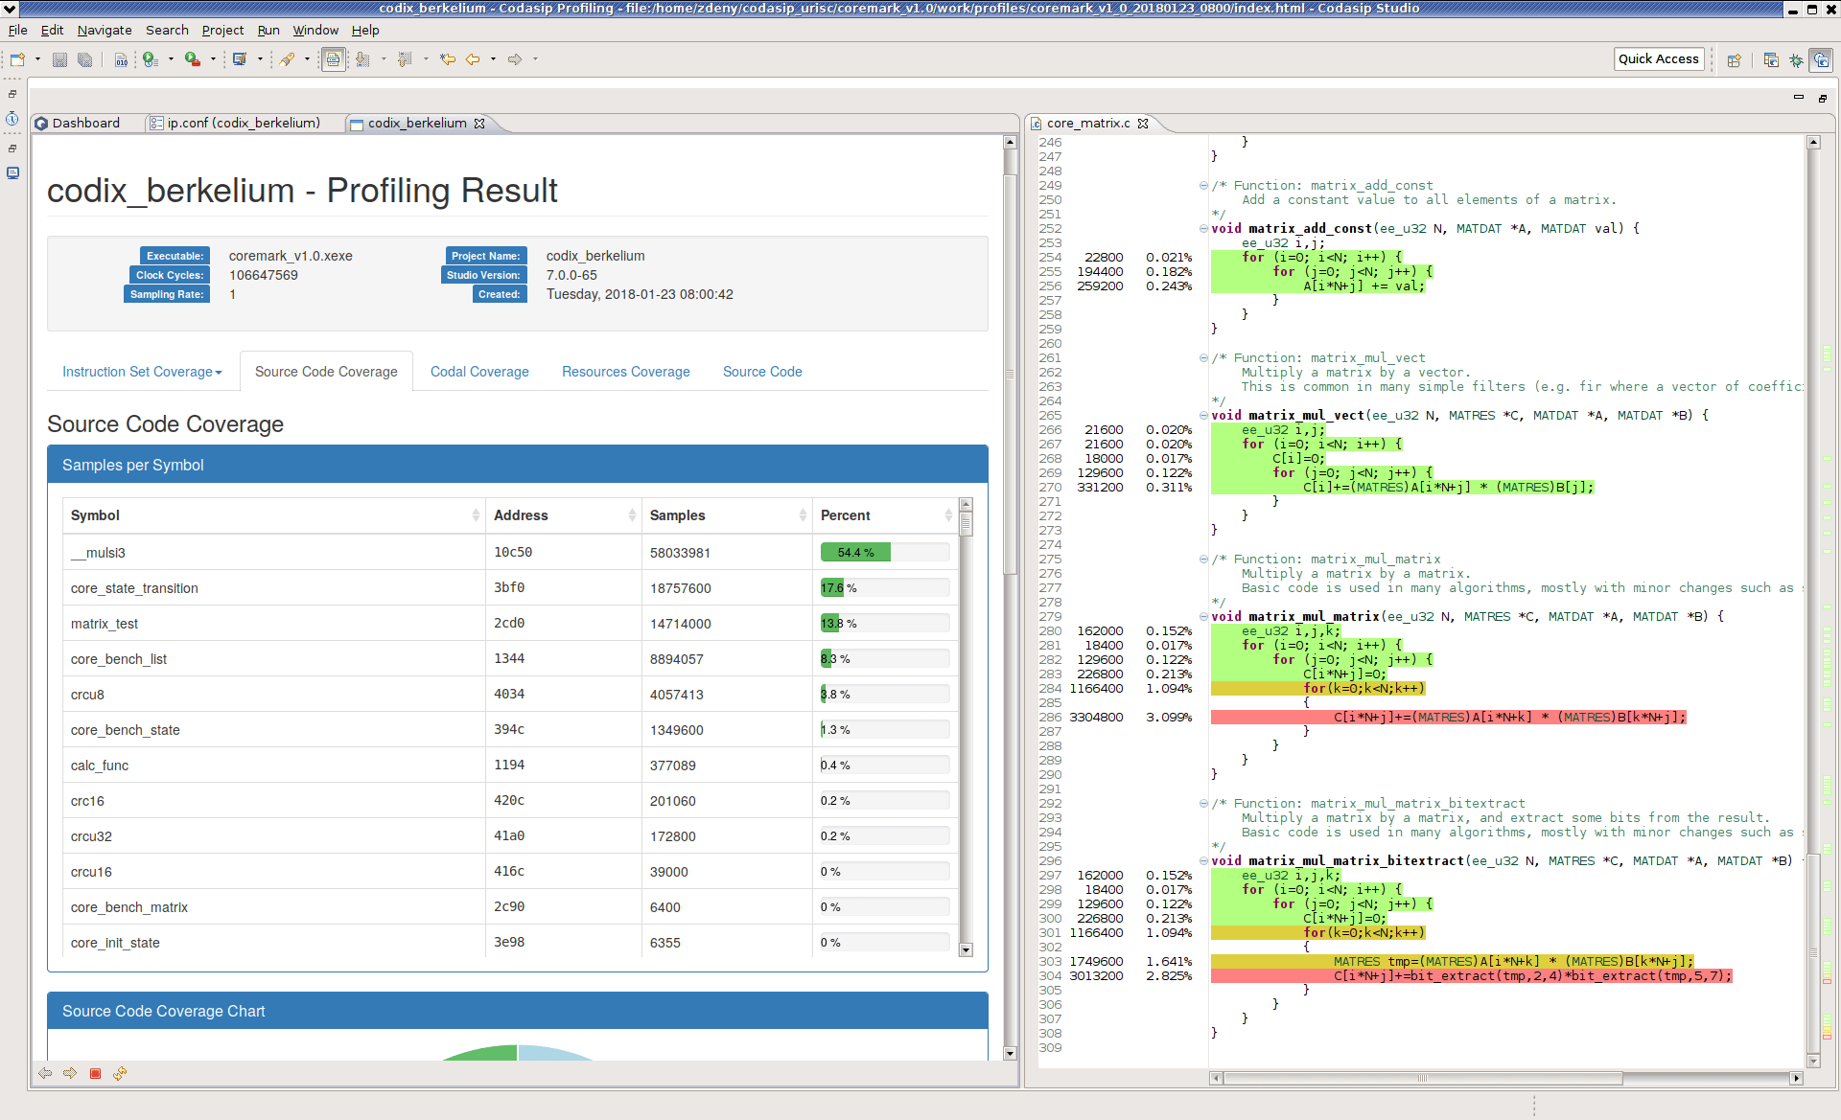Toggle the highlighted print-style toolbar button
The image size is (1841, 1120).
click(x=333, y=59)
